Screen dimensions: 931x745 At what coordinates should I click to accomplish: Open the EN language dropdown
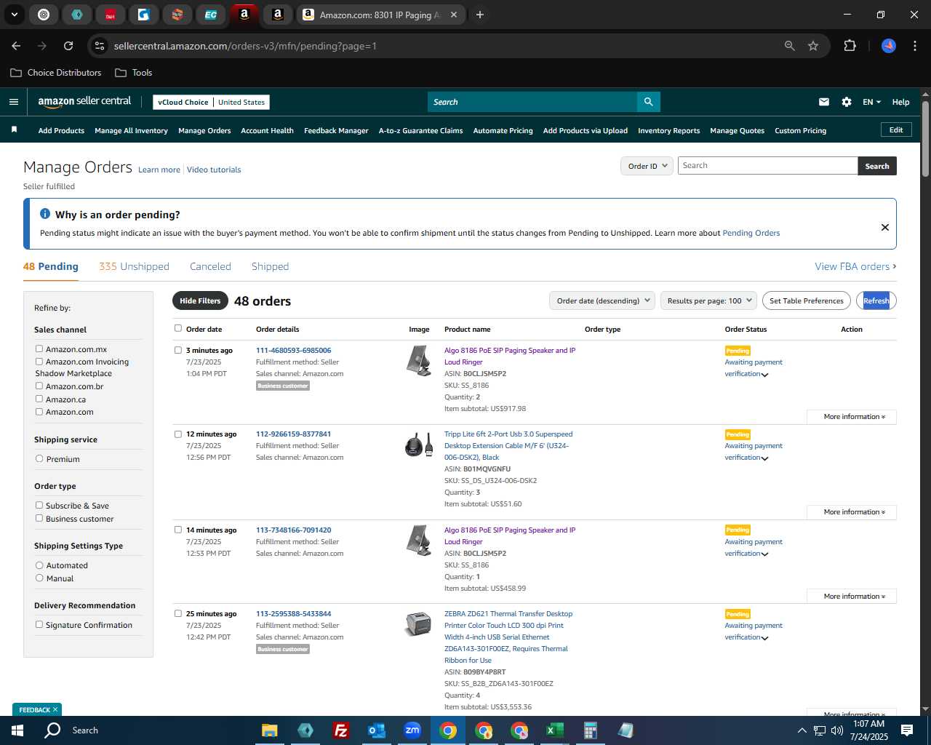click(x=871, y=102)
